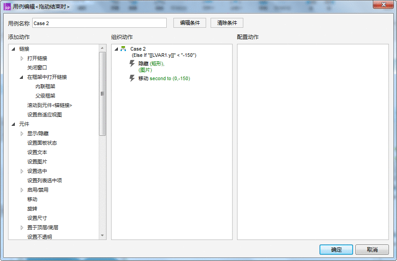Click the lightning icon beside 移动 action
Screen dimensions: 397x261
pos(132,78)
